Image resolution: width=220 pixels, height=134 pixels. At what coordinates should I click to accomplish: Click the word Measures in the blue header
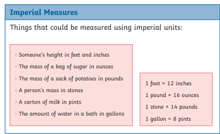(x=61, y=12)
